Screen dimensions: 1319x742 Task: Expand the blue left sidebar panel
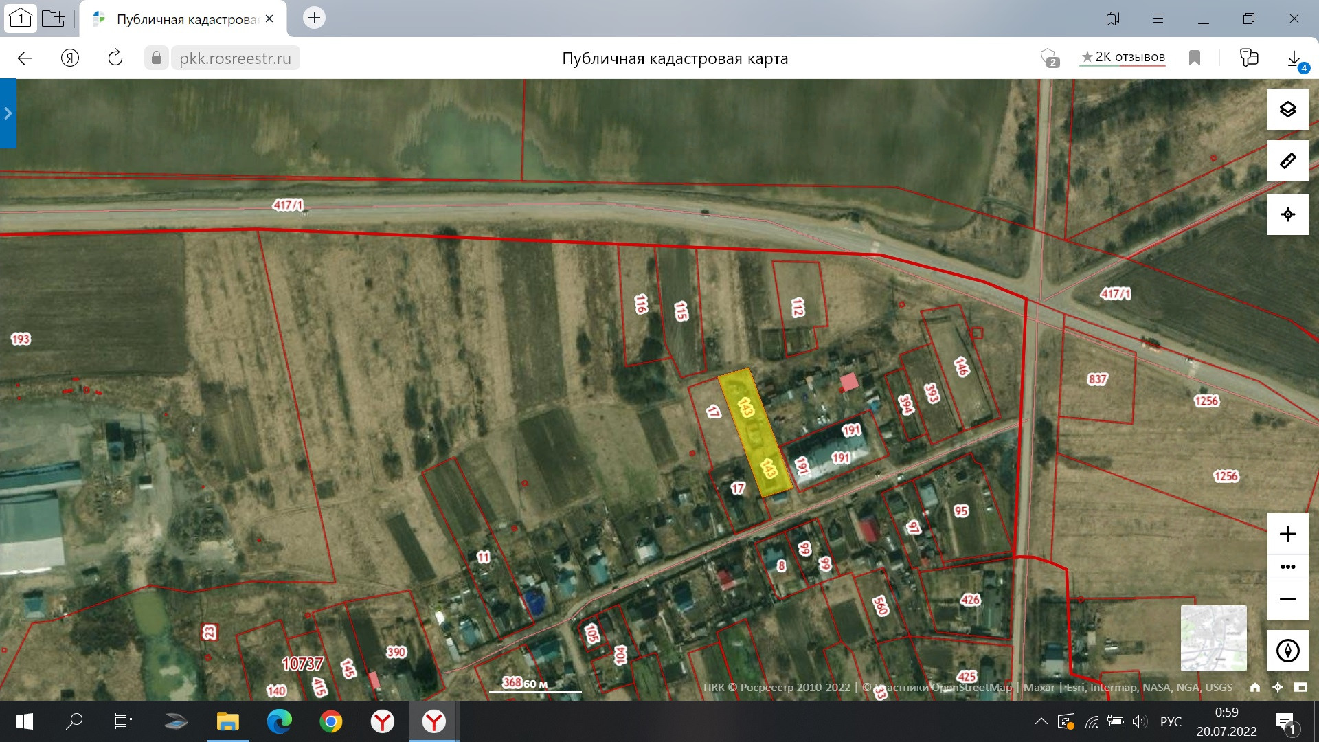(8, 113)
